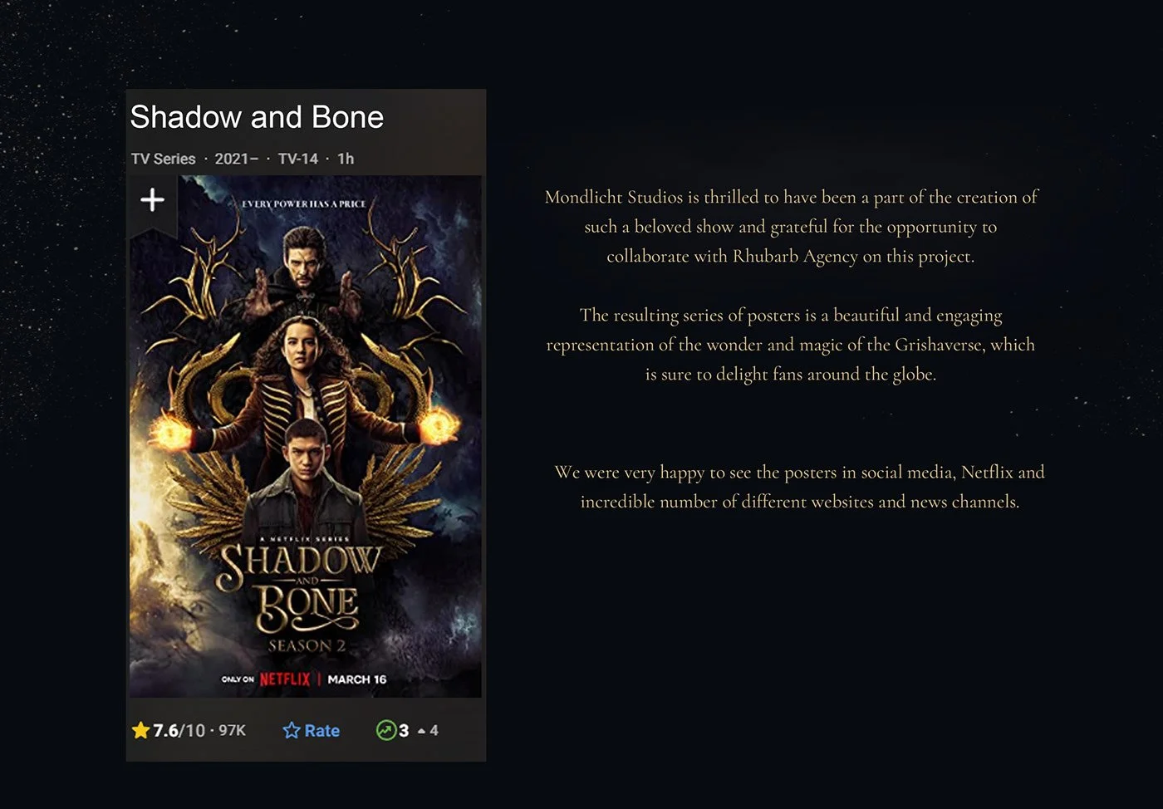Image resolution: width=1163 pixels, height=809 pixels.
Task: Click the blue Rate star button
Action: (x=312, y=730)
